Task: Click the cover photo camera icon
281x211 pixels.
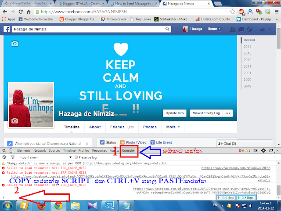Action: click(x=14, y=44)
